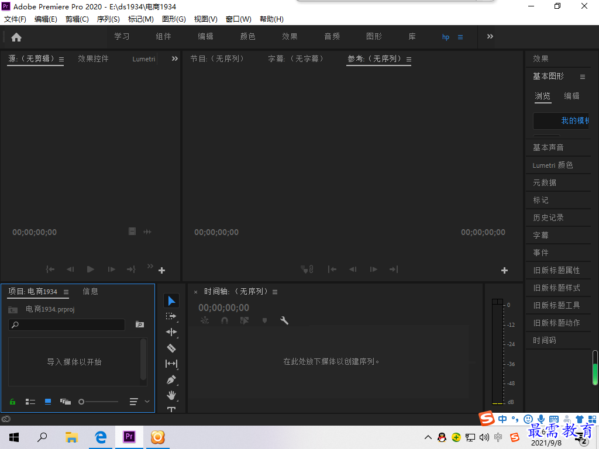Open Edge browser from taskbar
The height and width of the screenshot is (449, 599).
[x=101, y=437]
